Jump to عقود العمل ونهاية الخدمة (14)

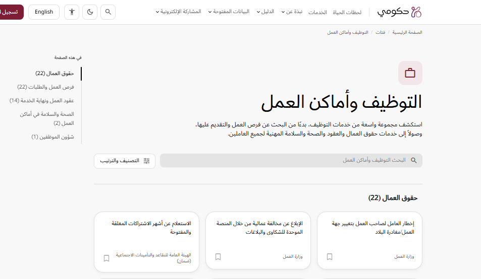[x=42, y=101]
